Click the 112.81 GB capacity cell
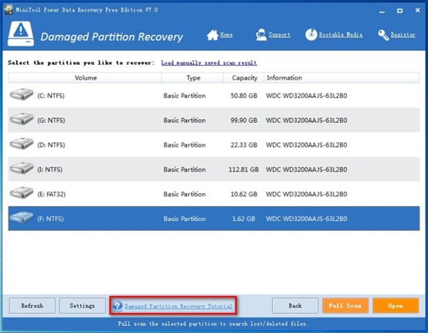The height and width of the screenshot is (333, 428). (243, 169)
